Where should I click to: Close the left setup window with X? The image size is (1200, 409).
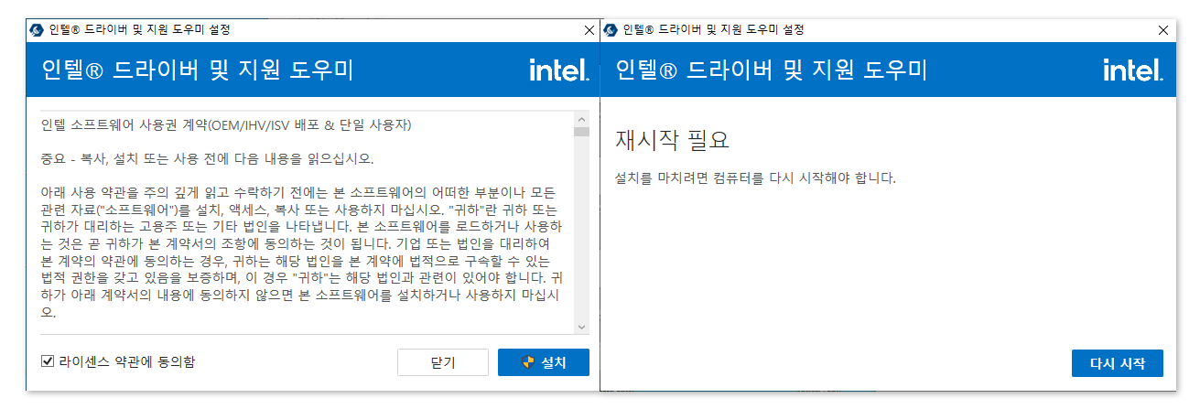tap(589, 29)
